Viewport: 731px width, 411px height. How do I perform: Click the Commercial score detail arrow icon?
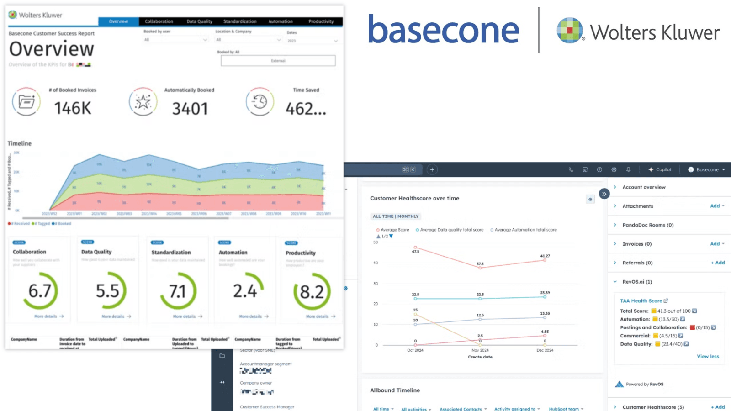[x=681, y=336]
